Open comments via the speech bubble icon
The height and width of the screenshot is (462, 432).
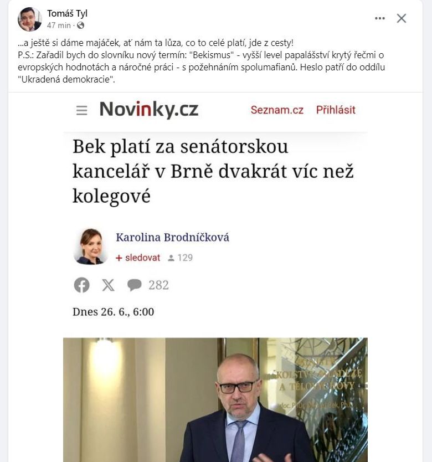coord(134,285)
